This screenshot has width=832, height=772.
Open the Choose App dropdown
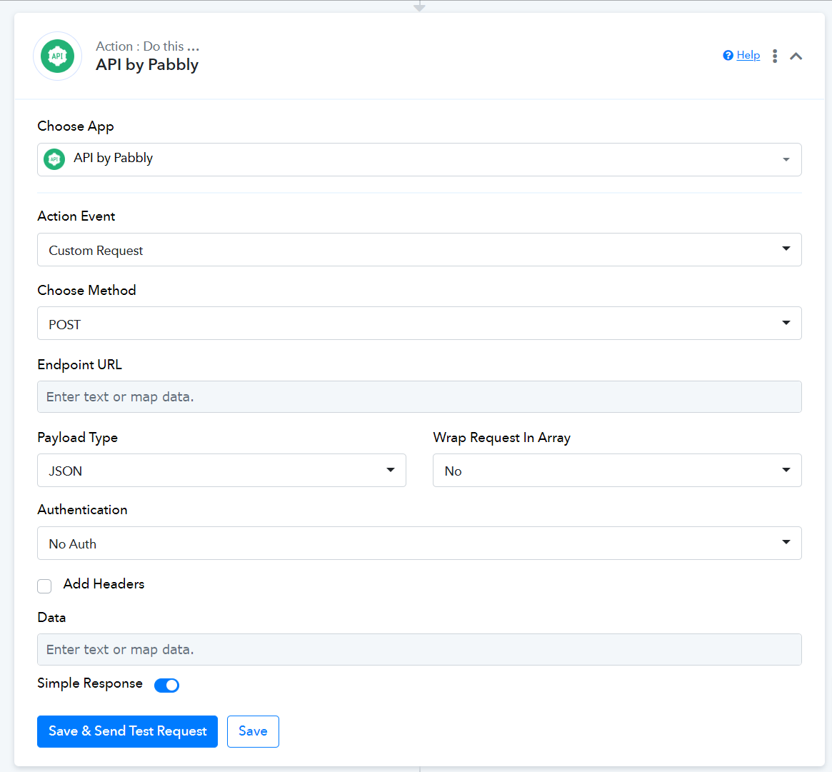click(x=419, y=159)
